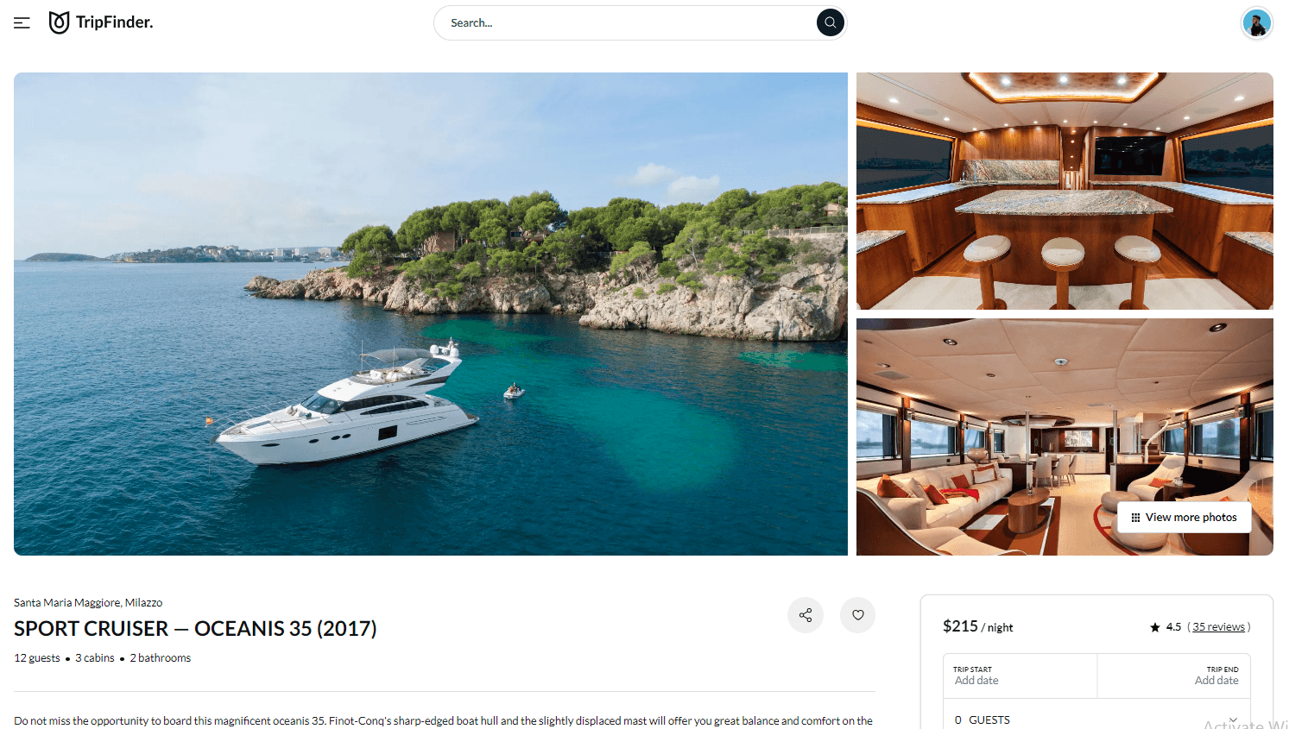Select the Trip Start date field
The image size is (1289, 729).
point(1020,676)
